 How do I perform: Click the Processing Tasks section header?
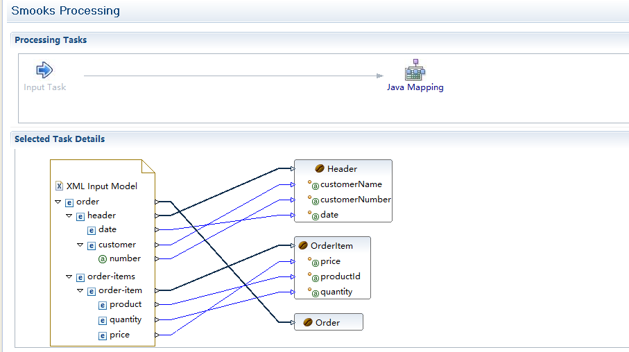click(x=51, y=40)
